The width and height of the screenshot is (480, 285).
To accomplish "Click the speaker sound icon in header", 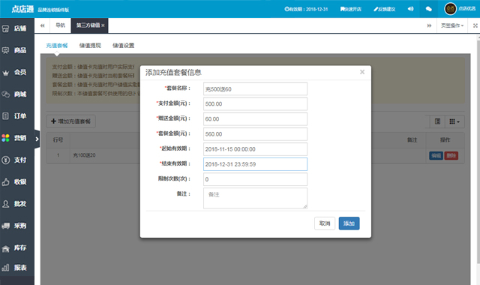I will (x=410, y=9).
